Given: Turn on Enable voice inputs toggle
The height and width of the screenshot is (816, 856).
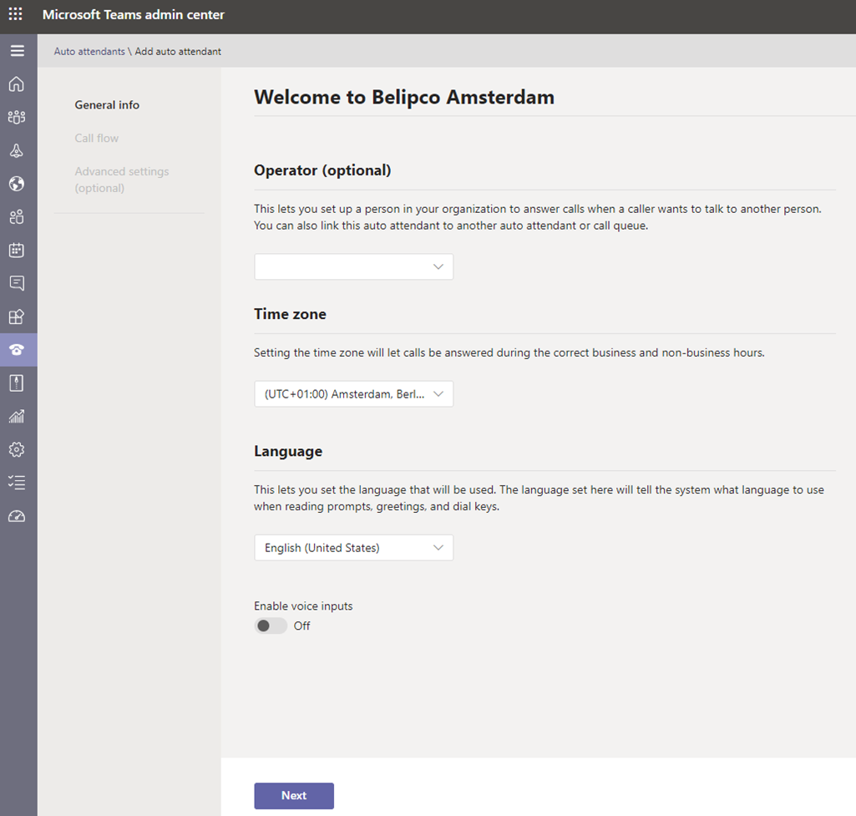Looking at the screenshot, I should [271, 626].
